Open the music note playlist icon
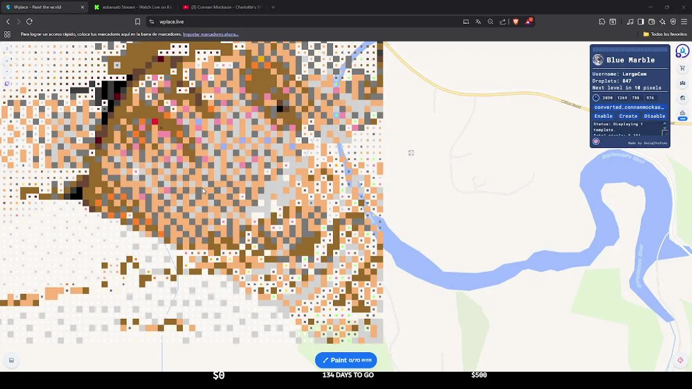The height and width of the screenshot is (389, 692). [x=630, y=22]
